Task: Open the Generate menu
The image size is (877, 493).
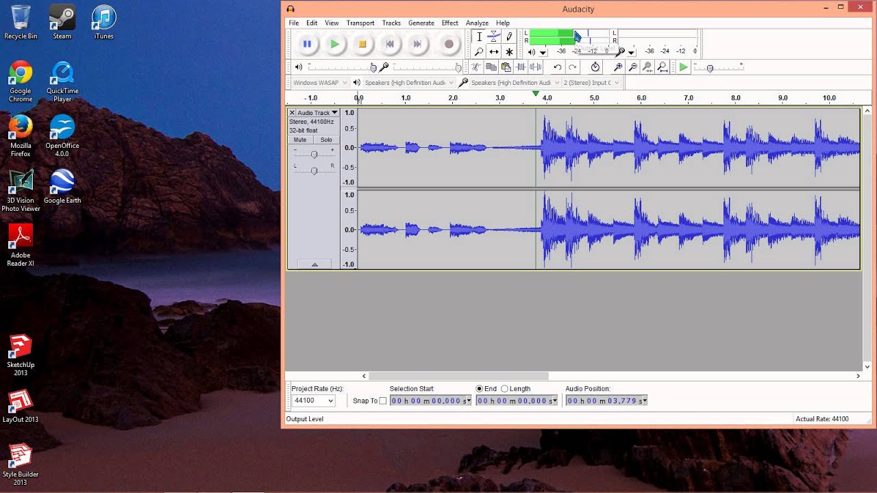Action: [x=421, y=23]
